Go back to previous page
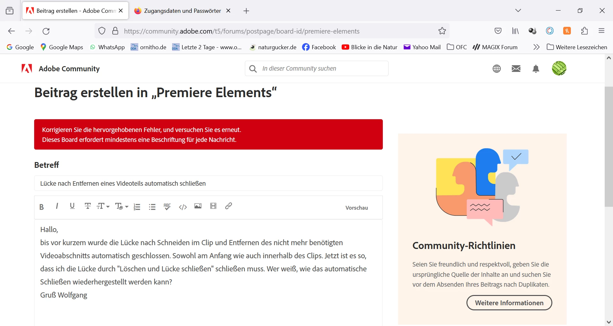 tap(11, 31)
